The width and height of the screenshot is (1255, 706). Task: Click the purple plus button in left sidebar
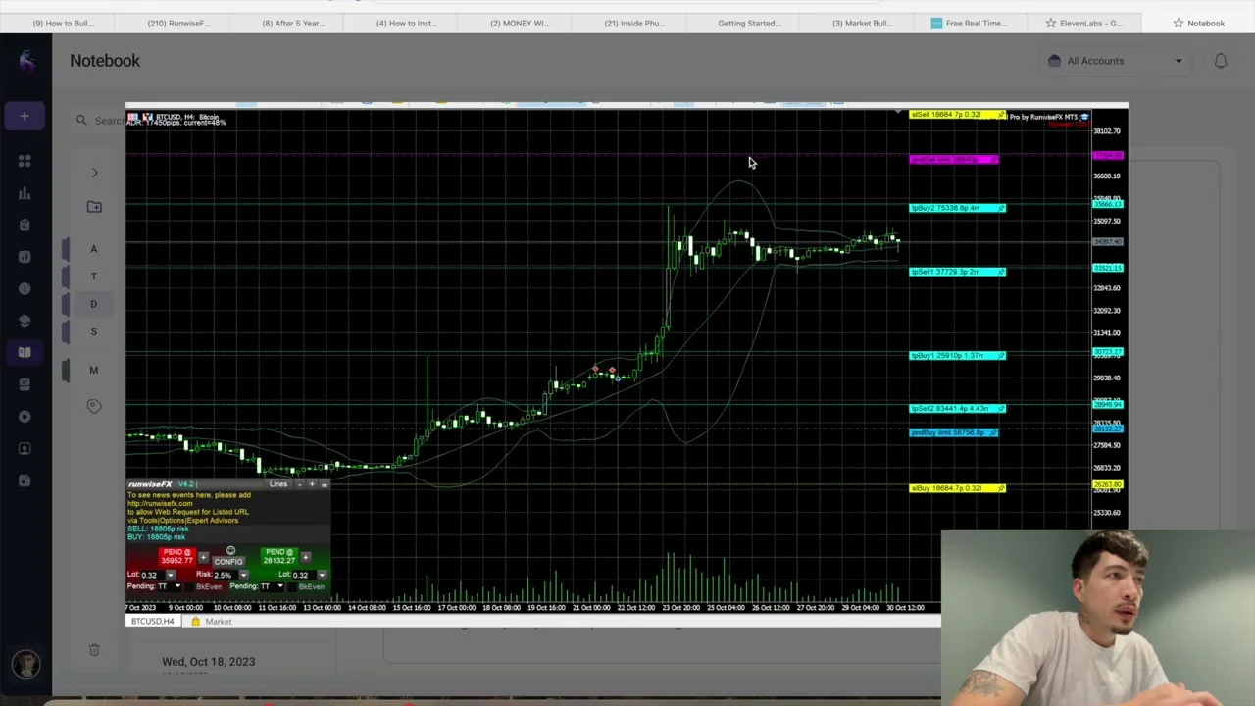25,117
